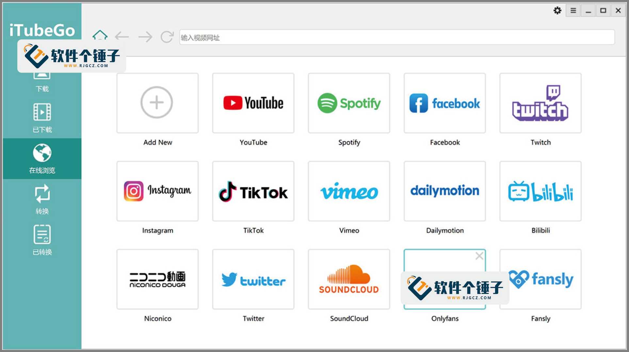This screenshot has height=352, width=629.
Task: Click the Vimeo text label
Action: 349,230
